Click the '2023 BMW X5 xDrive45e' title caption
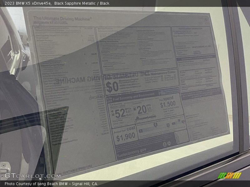Screen dimensions: 250x187 point(28,3)
